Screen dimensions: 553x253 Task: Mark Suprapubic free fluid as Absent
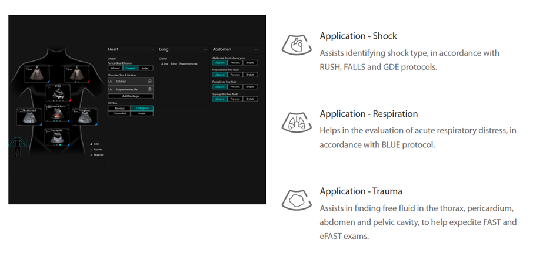click(x=219, y=99)
